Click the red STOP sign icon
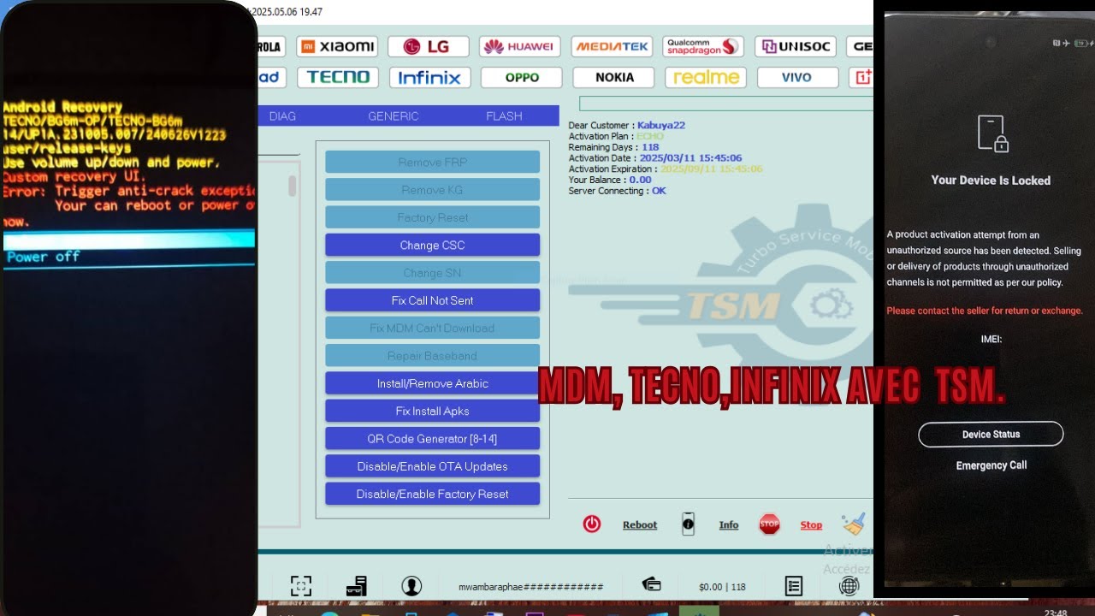Viewport: 1095px width, 616px height. click(x=769, y=524)
